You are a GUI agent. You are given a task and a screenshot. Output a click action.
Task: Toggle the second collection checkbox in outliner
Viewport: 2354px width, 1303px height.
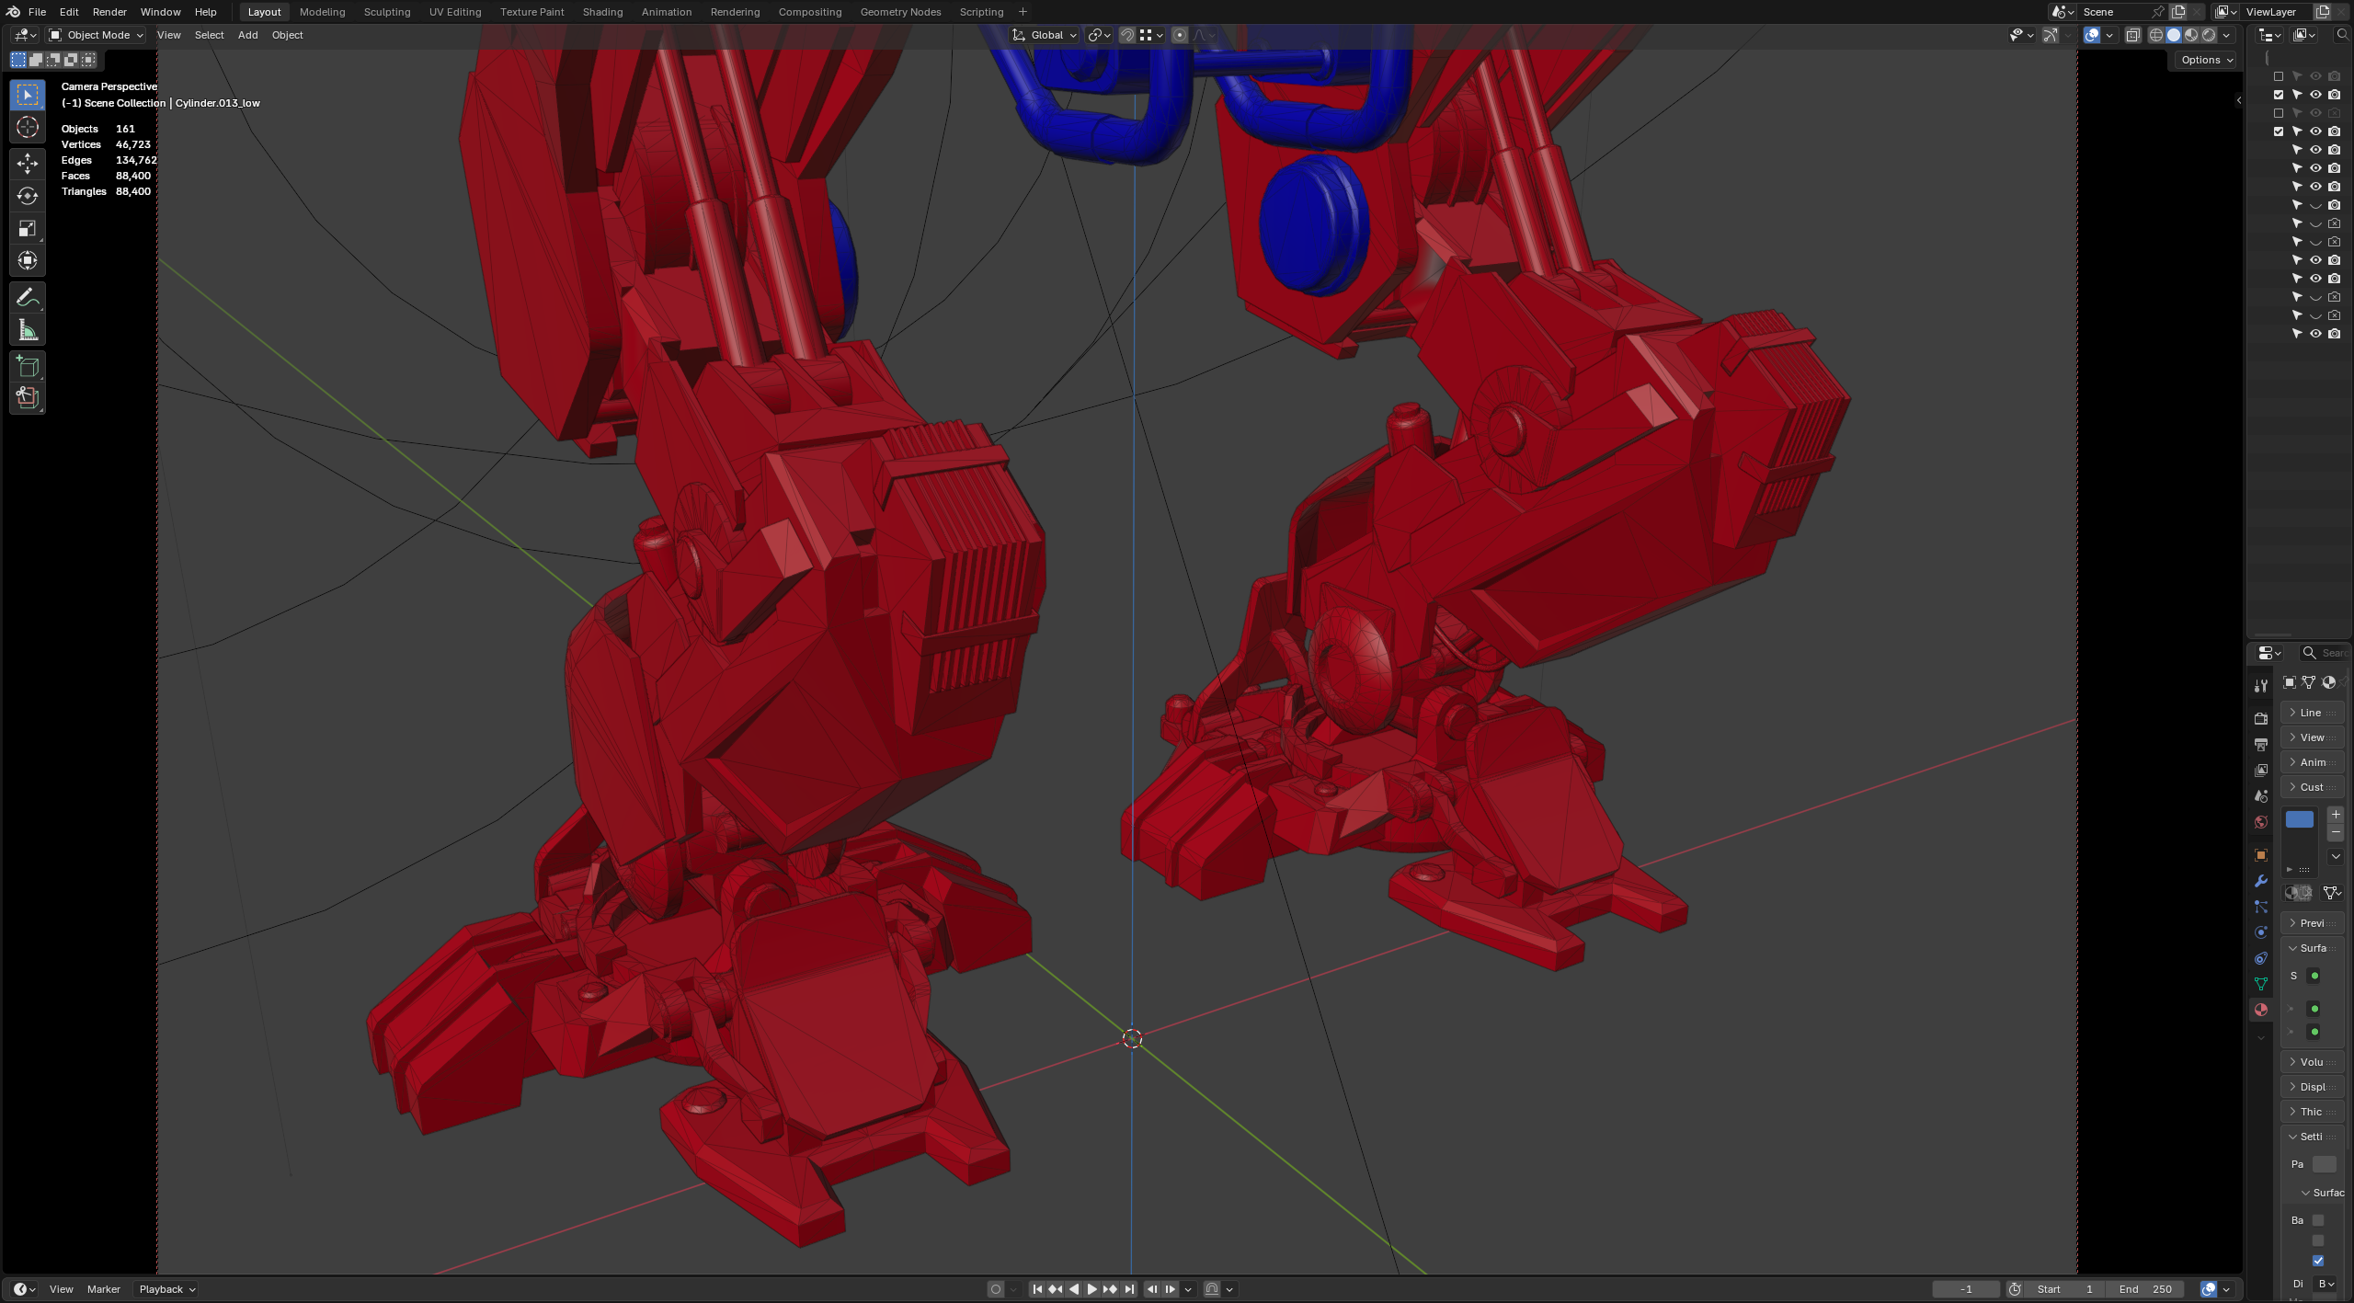[2279, 95]
